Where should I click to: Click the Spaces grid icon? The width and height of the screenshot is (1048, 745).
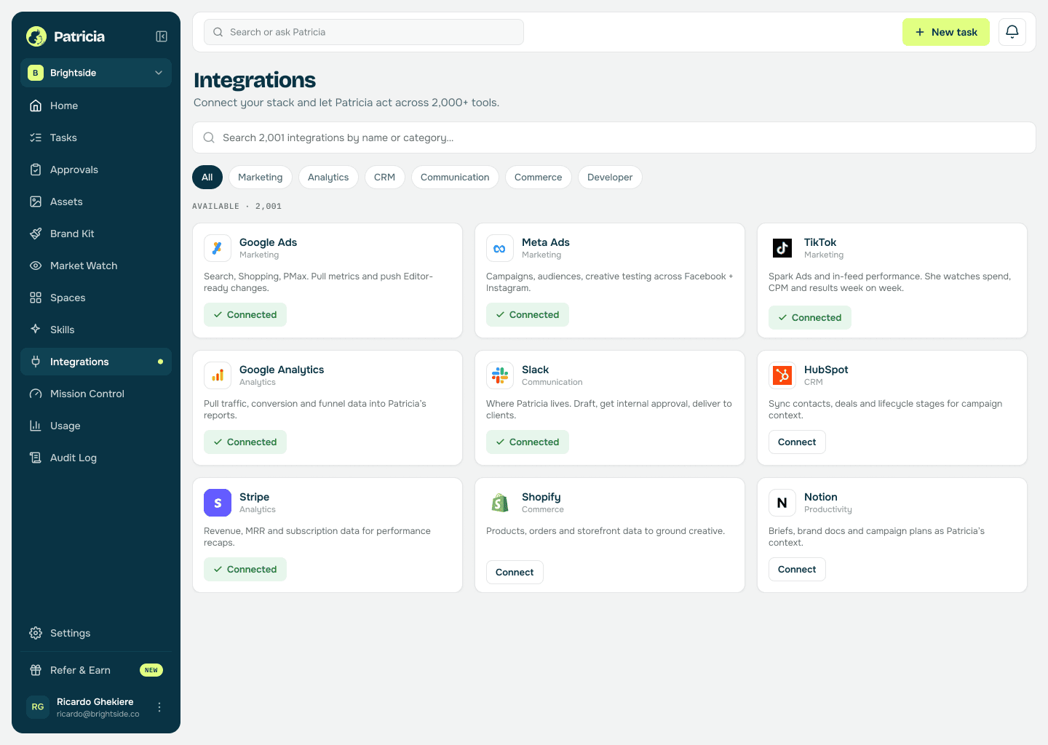click(x=36, y=298)
